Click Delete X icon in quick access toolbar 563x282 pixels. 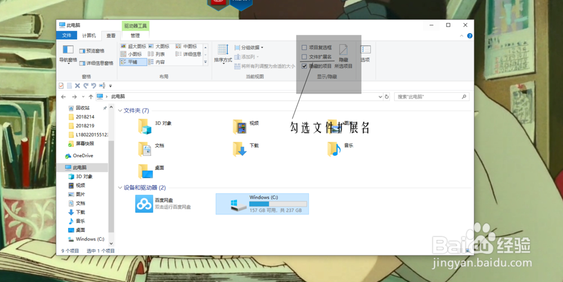(77, 86)
